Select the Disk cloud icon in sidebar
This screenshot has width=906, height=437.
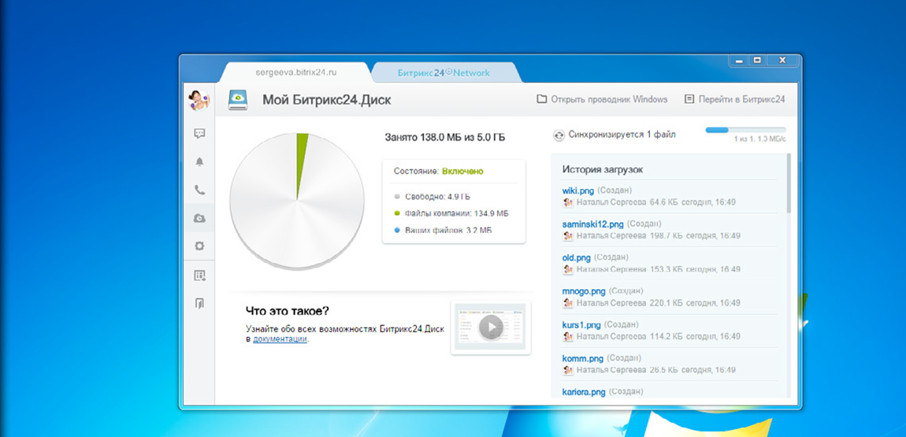point(199,218)
